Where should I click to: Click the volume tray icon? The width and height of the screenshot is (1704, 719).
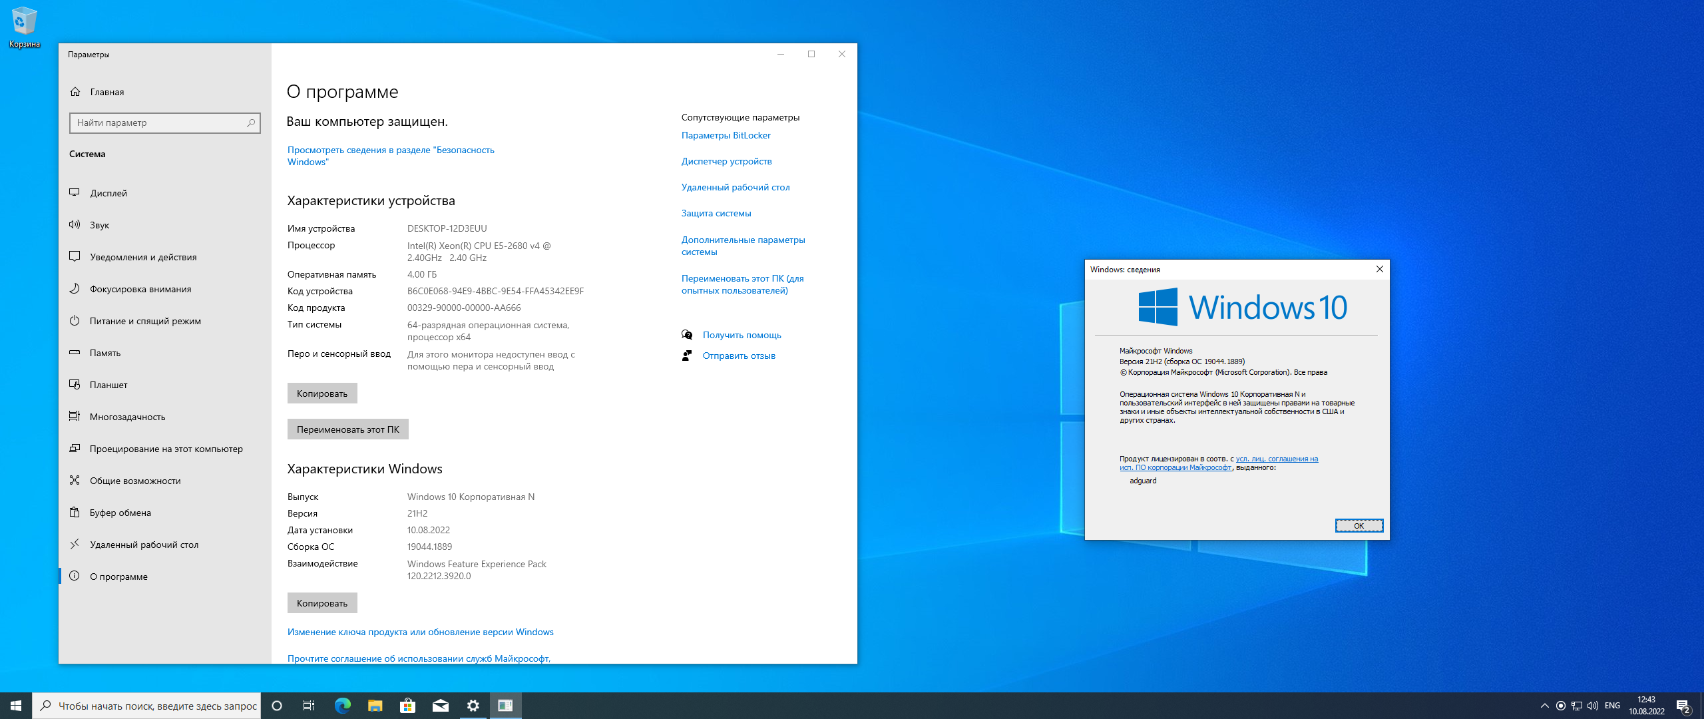1592,706
